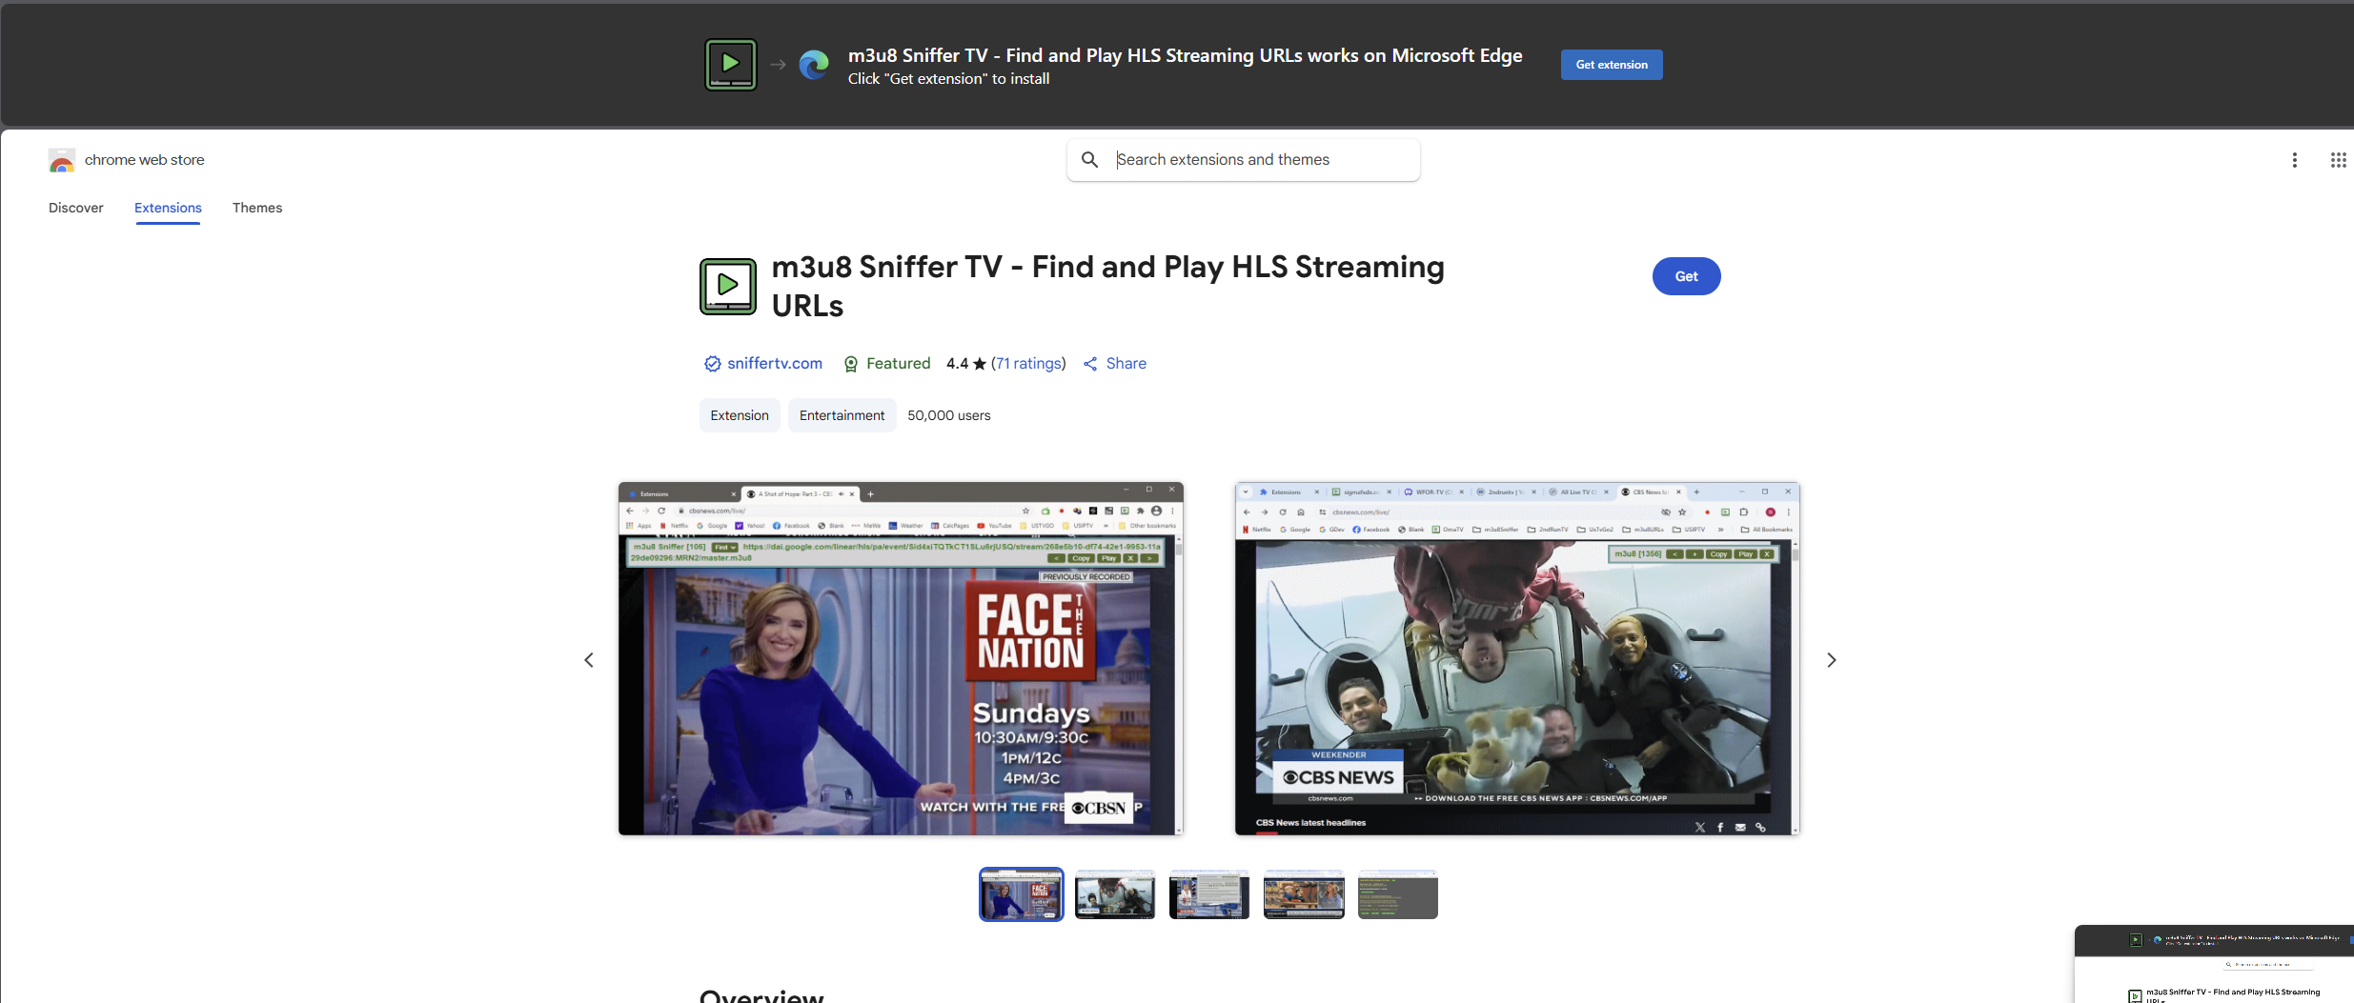The image size is (2354, 1003).
Task: Click the Featured label text
Action: tap(898, 364)
